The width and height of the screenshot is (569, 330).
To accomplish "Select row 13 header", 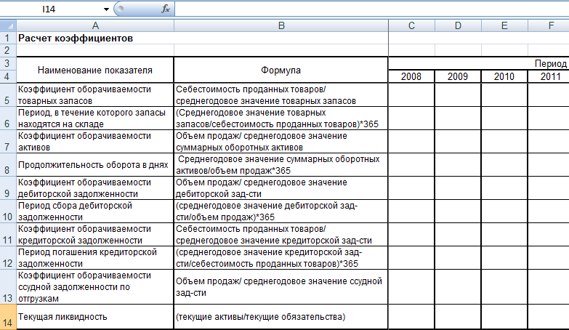I will click(x=8, y=287).
